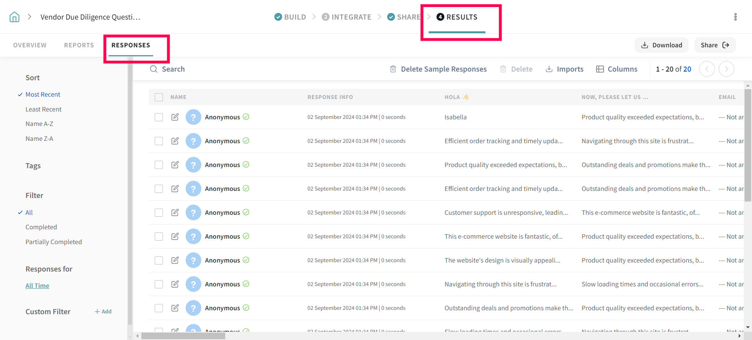Filter by Partially Completed responses
Screen dimensions: 752x340
click(x=54, y=242)
